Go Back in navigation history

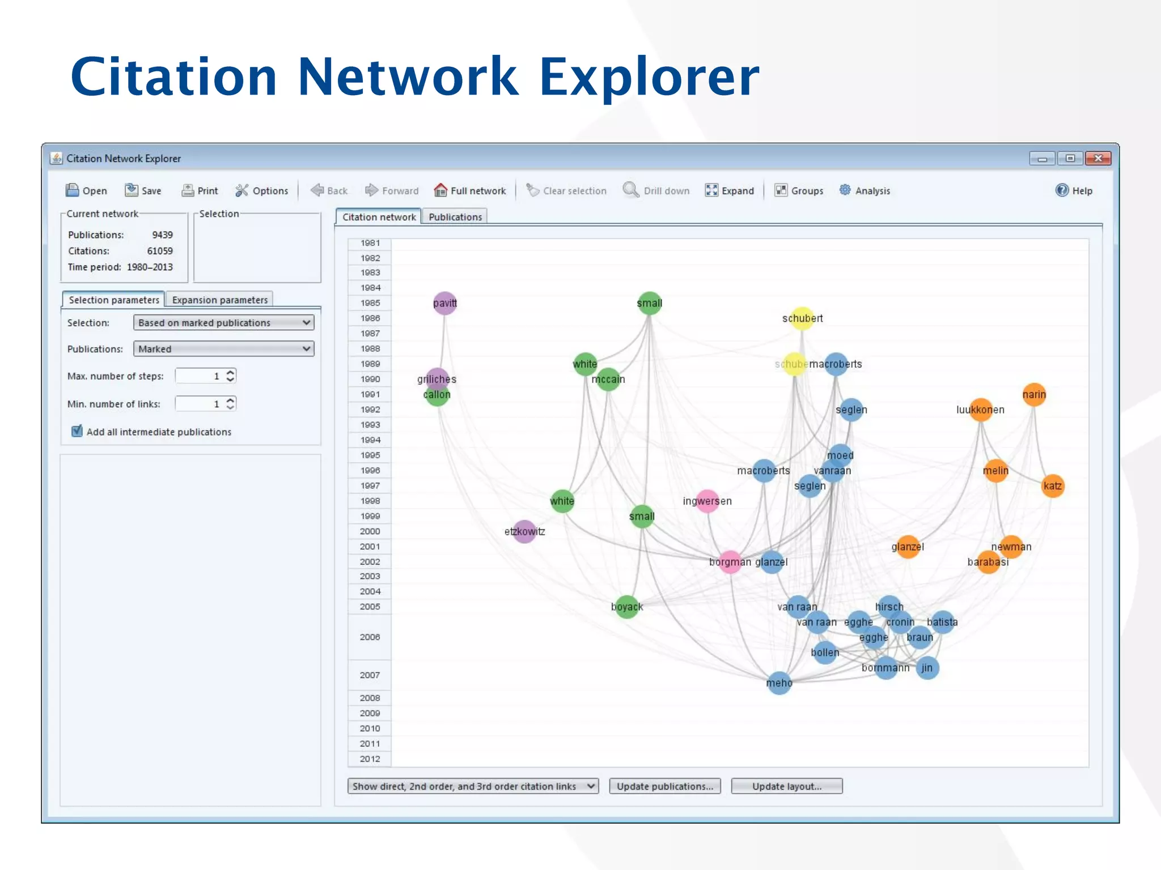pyautogui.click(x=329, y=190)
